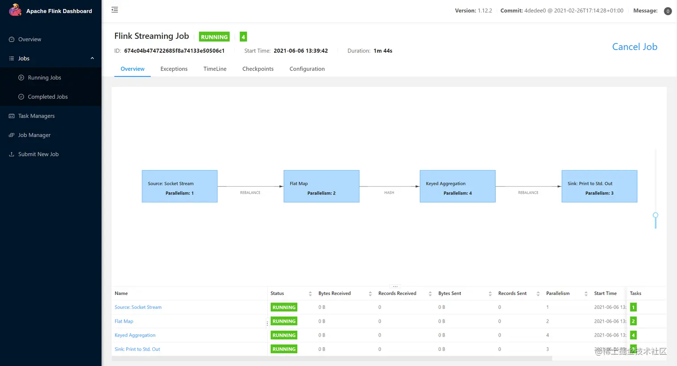Screen dimensions: 677x366
Task: Click Start Time 2021-06-06 13:39:42 value
Action: coord(301,51)
